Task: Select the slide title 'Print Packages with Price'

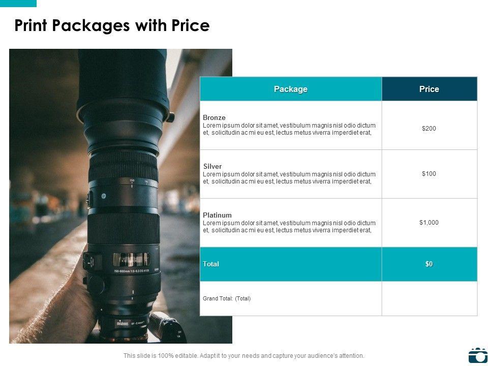Action: coord(112,25)
